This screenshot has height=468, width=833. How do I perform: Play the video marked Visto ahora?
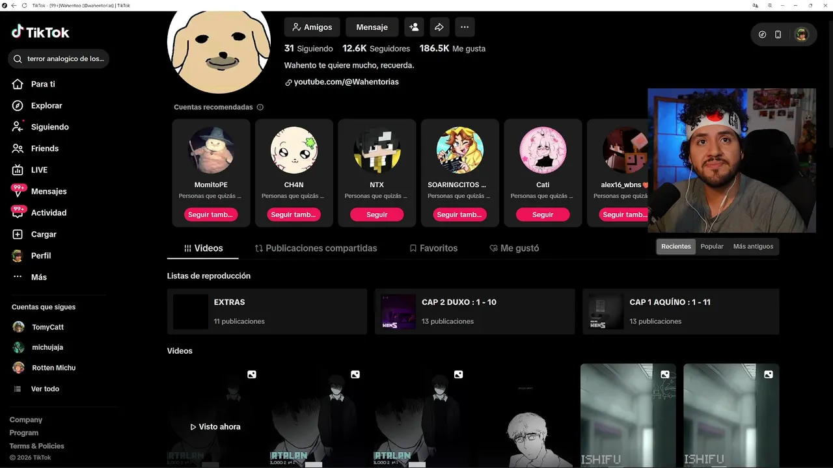[x=215, y=416]
